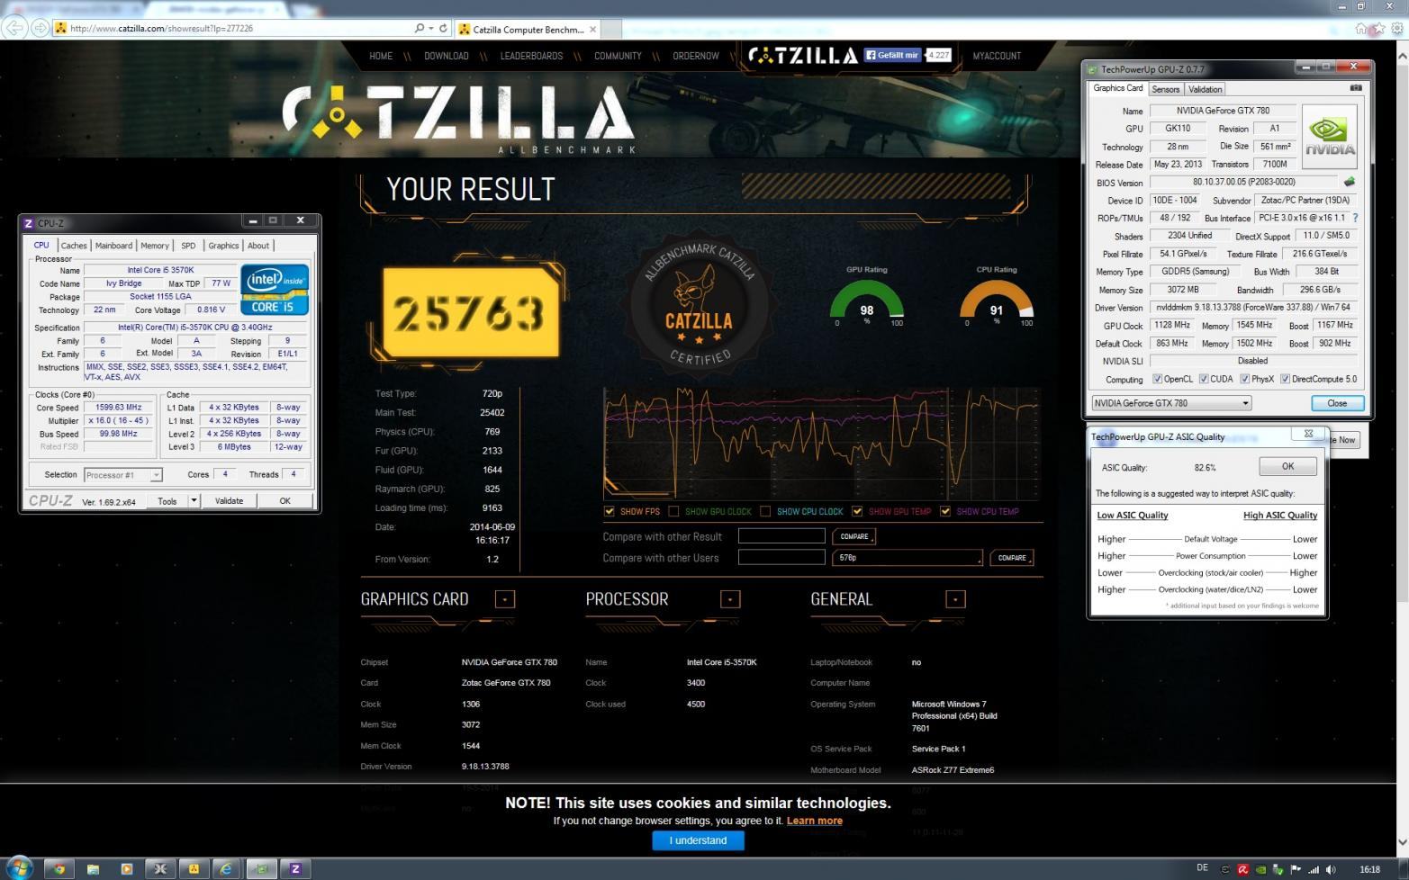Viewport: 1409px width, 880px height.
Task: Toggle the CUDA checkbox in GPU-Z
Action: pyautogui.click(x=1203, y=379)
